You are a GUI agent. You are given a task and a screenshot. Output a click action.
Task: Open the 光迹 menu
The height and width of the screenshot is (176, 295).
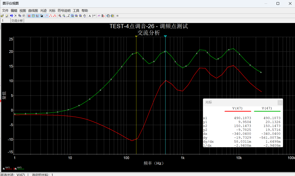coord(43,10)
